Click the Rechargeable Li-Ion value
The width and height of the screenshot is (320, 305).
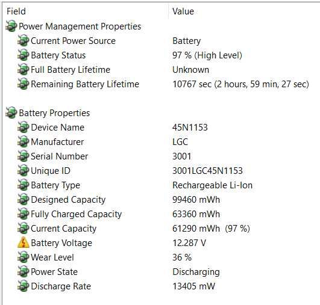213,185
